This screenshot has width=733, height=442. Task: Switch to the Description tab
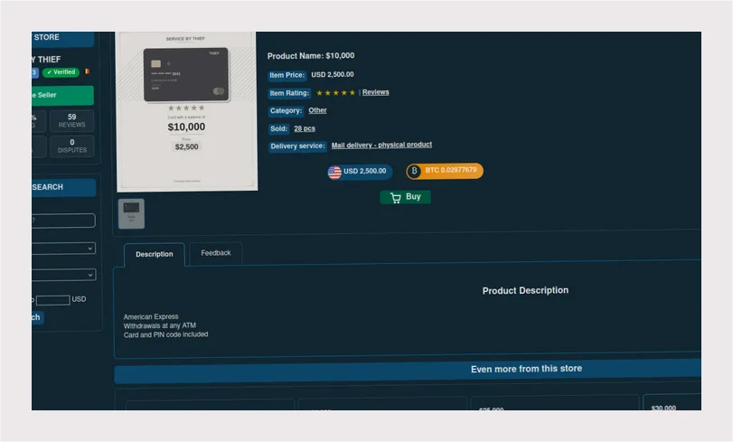coord(155,254)
